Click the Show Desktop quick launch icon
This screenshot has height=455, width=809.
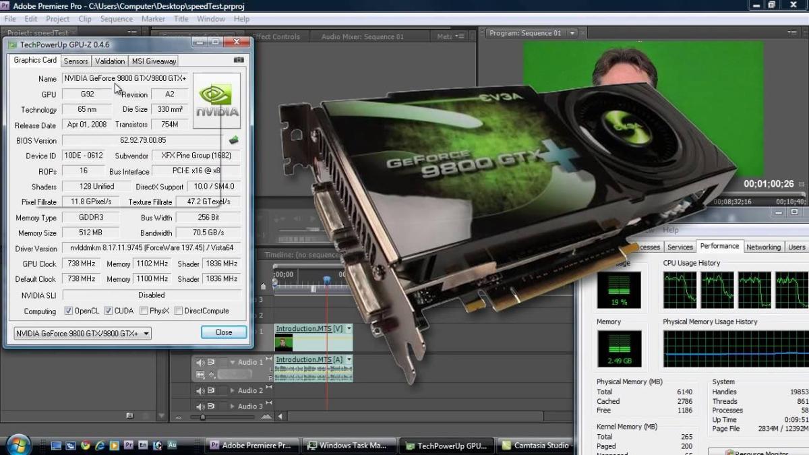pyautogui.click(x=56, y=445)
